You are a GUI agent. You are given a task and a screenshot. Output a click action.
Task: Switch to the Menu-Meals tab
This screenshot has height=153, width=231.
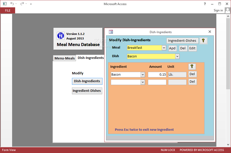(65, 58)
